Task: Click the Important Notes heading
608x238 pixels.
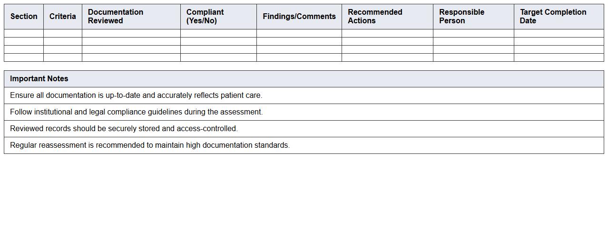Action: pyautogui.click(x=39, y=79)
